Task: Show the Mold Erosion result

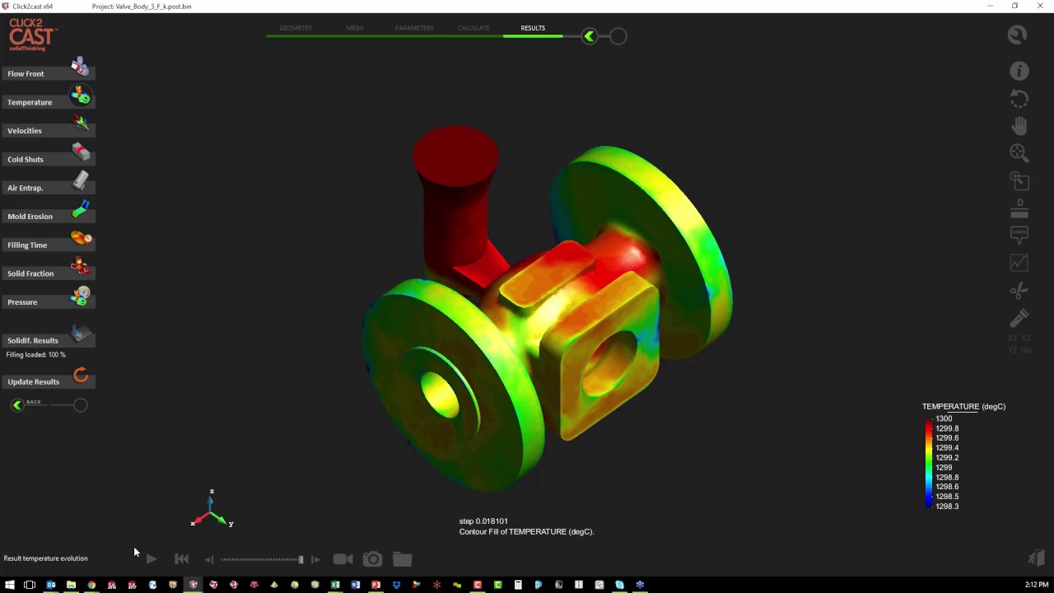Action: coord(49,216)
